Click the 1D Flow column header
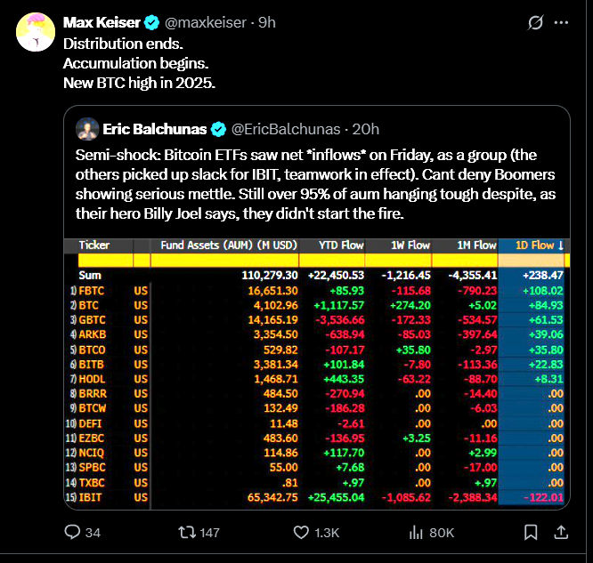 click(x=532, y=245)
